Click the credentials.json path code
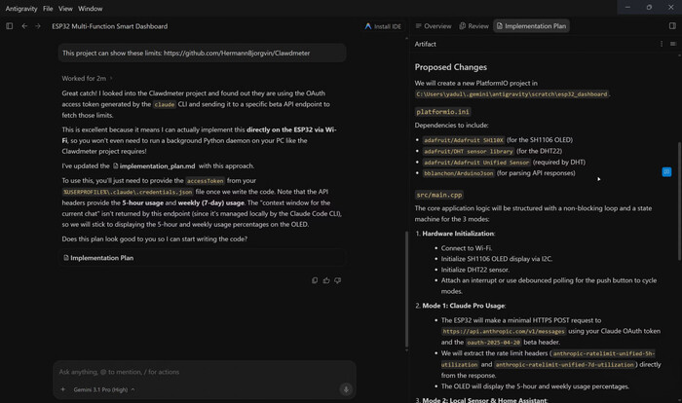 (128, 192)
